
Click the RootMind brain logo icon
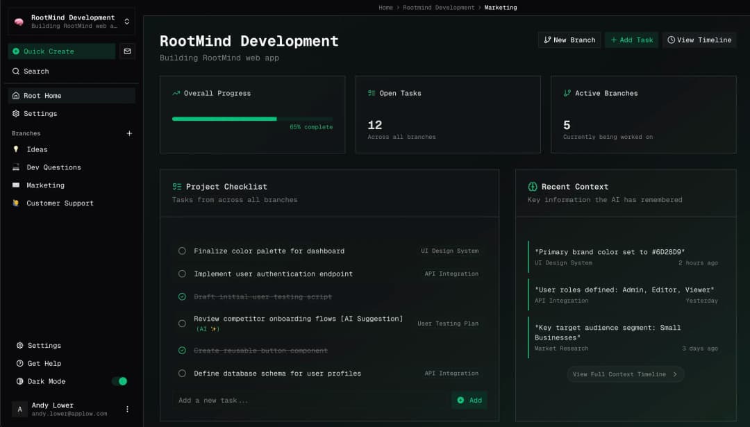click(19, 20)
